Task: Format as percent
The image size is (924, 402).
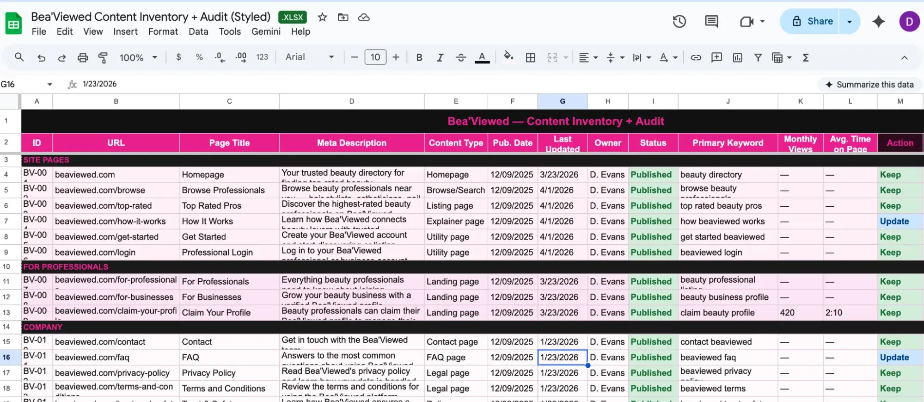Action: (199, 57)
